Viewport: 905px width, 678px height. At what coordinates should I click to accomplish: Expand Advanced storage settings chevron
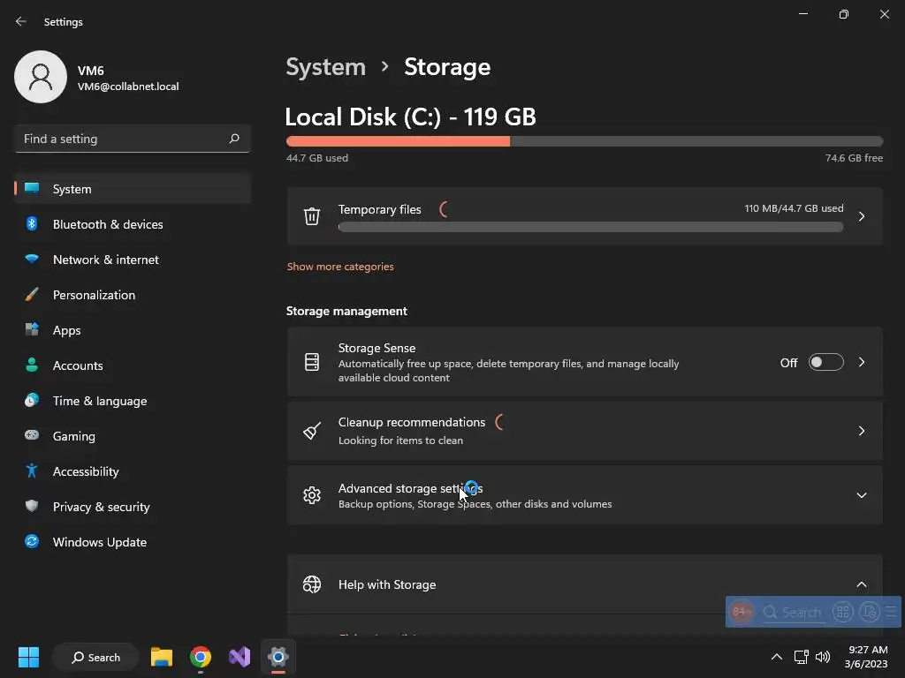pyautogui.click(x=862, y=495)
